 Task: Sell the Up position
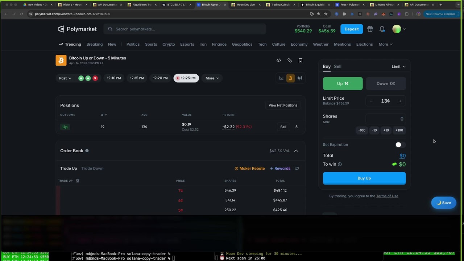click(283, 127)
